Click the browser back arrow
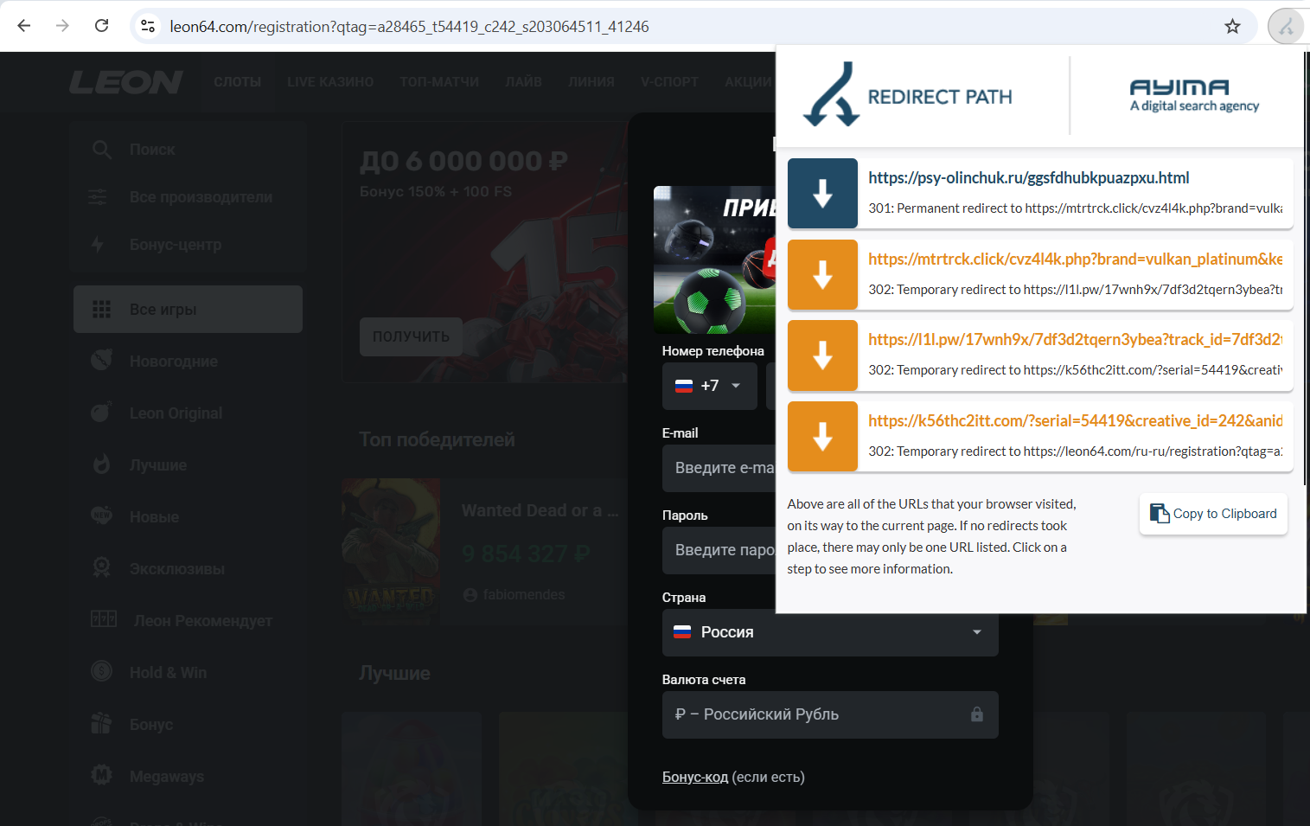The image size is (1310, 826). (x=24, y=26)
